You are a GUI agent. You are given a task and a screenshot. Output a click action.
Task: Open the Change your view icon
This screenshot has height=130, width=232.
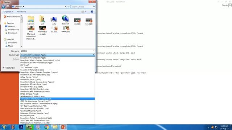(x=83, y=12)
